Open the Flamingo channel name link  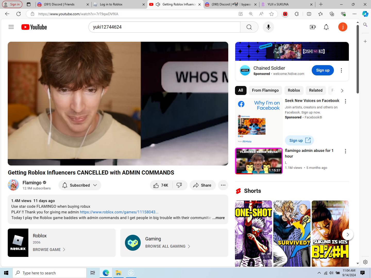tap(32, 183)
